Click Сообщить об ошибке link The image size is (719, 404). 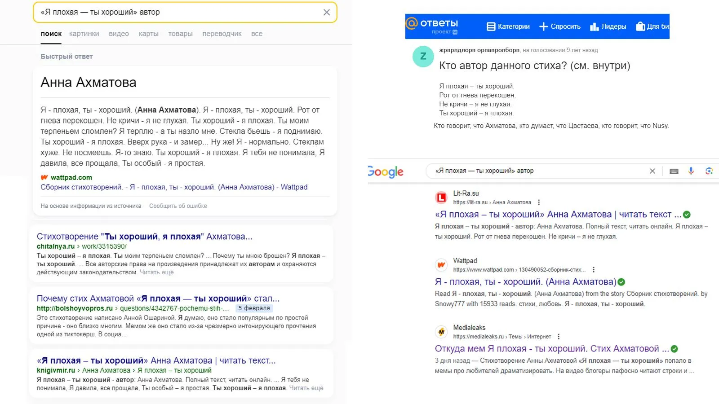click(178, 206)
